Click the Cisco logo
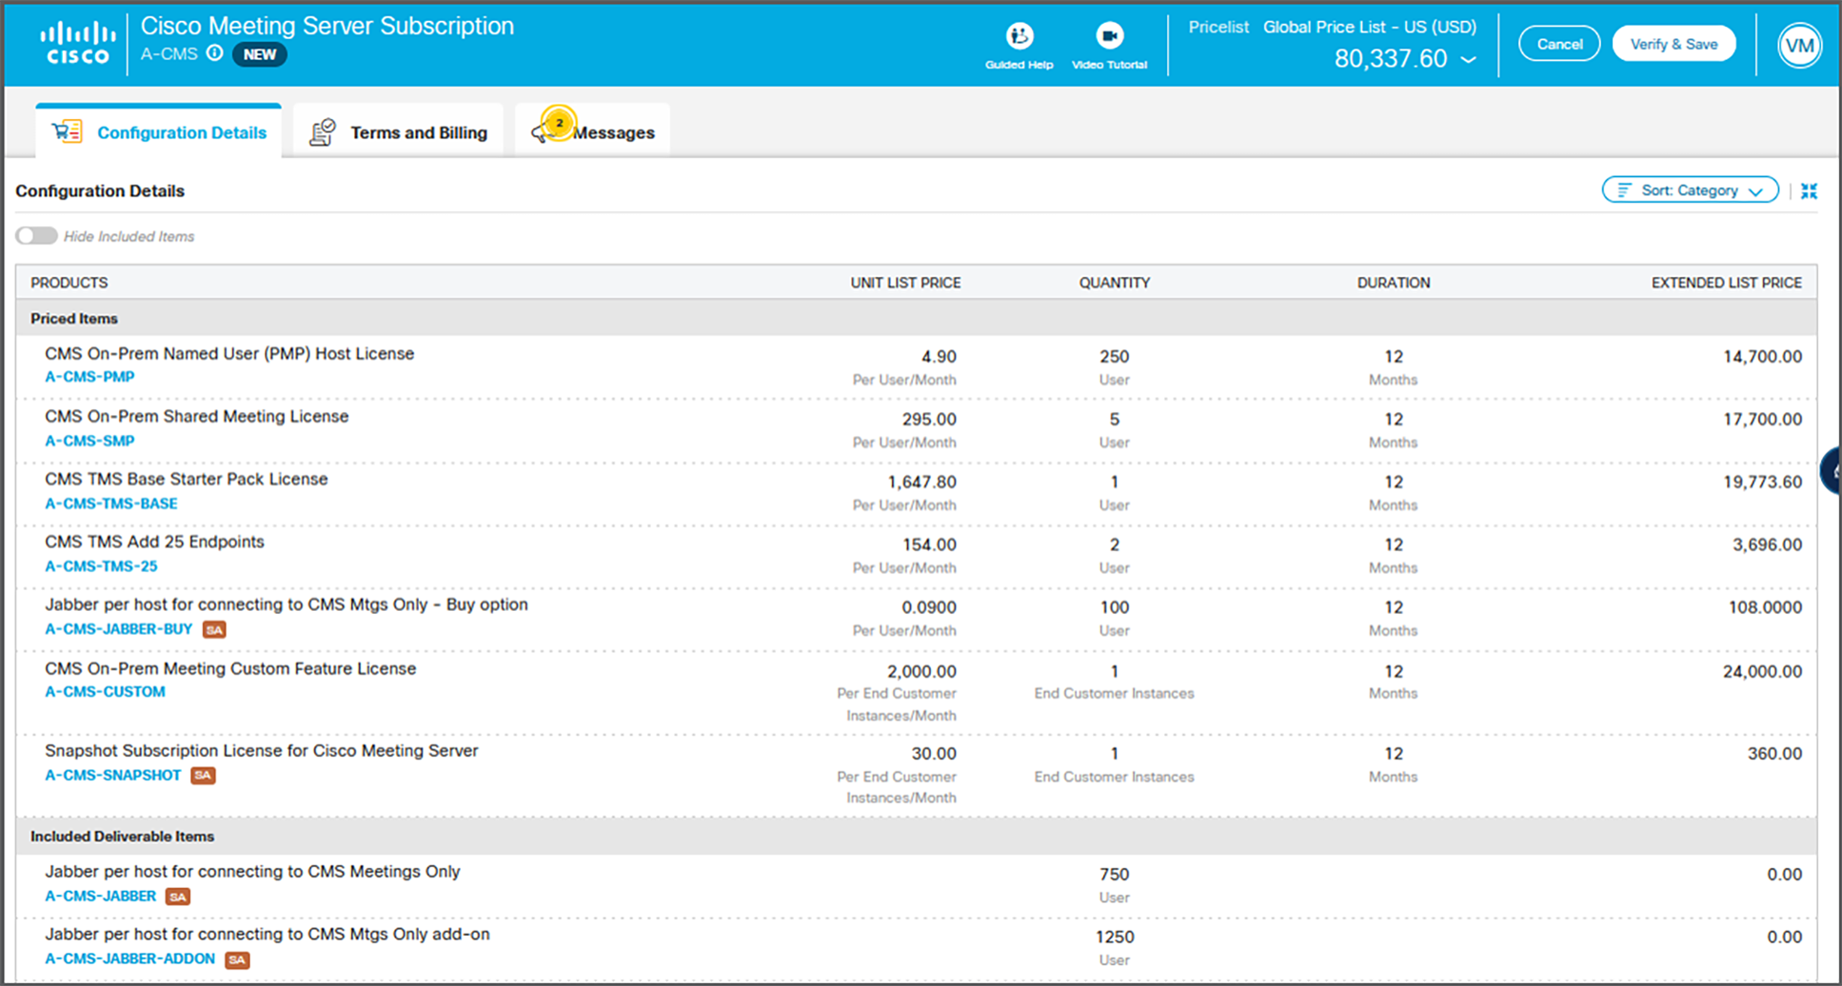Screen dimensions: 1842x986 click(x=77, y=45)
